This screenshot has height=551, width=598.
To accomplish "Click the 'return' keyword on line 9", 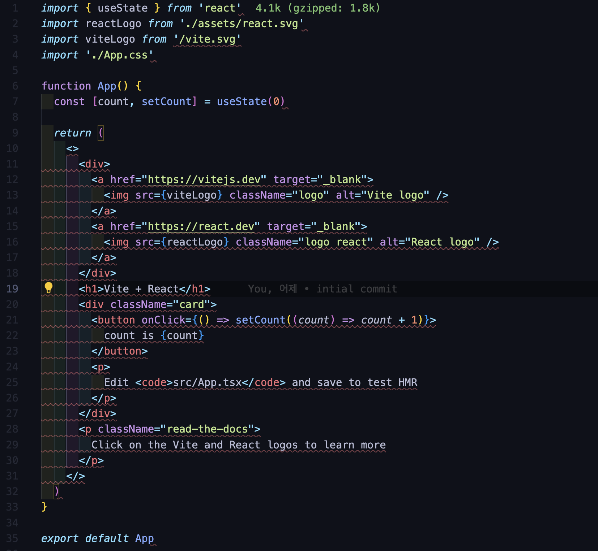I will (72, 133).
